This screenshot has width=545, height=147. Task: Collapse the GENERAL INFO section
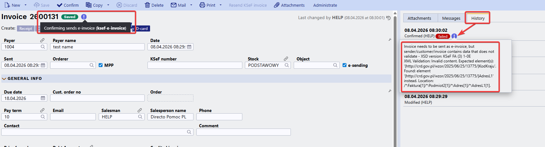pos(4,79)
